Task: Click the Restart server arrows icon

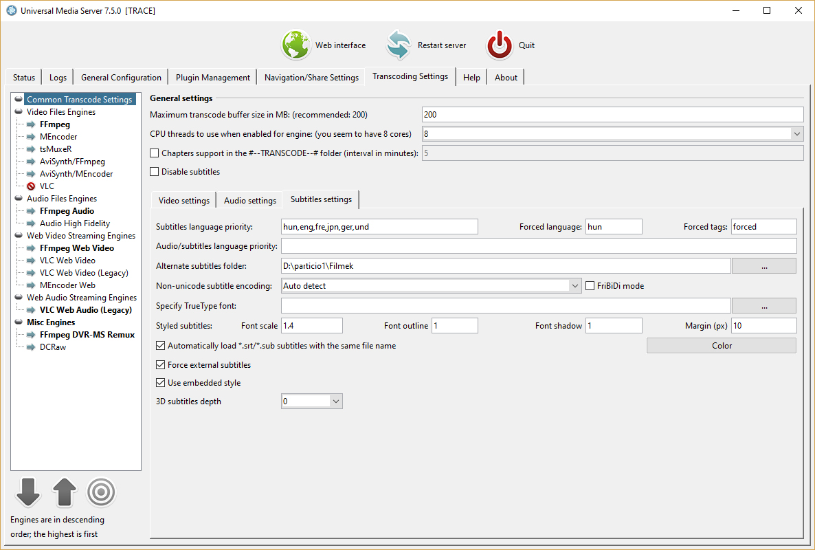Action: tap(398, 45)
